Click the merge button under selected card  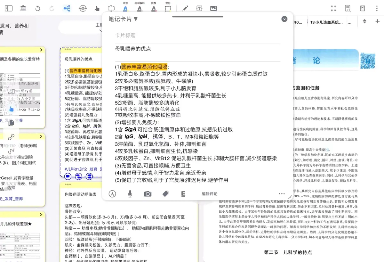point(90,176)
